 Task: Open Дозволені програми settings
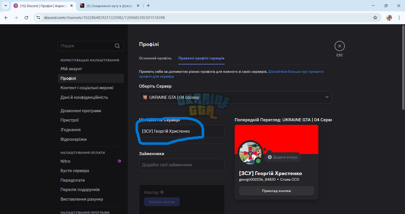coord(91,111)
